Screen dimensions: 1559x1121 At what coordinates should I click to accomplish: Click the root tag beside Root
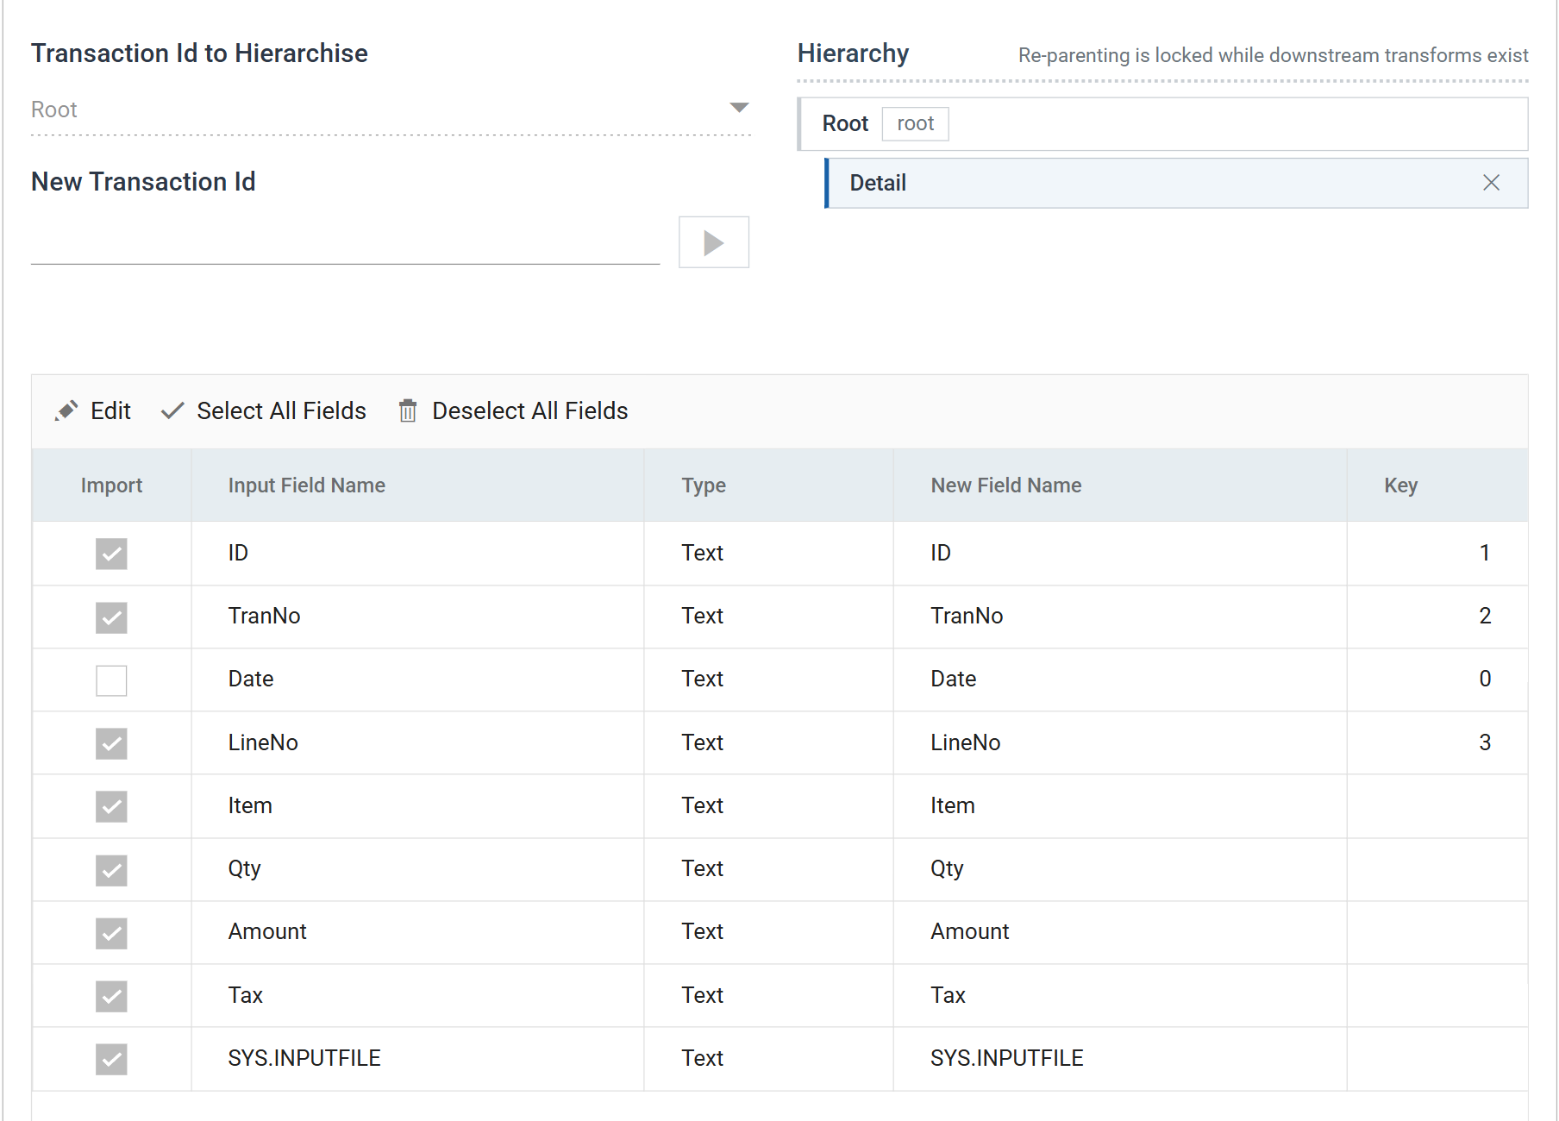(x=915, y=123)
